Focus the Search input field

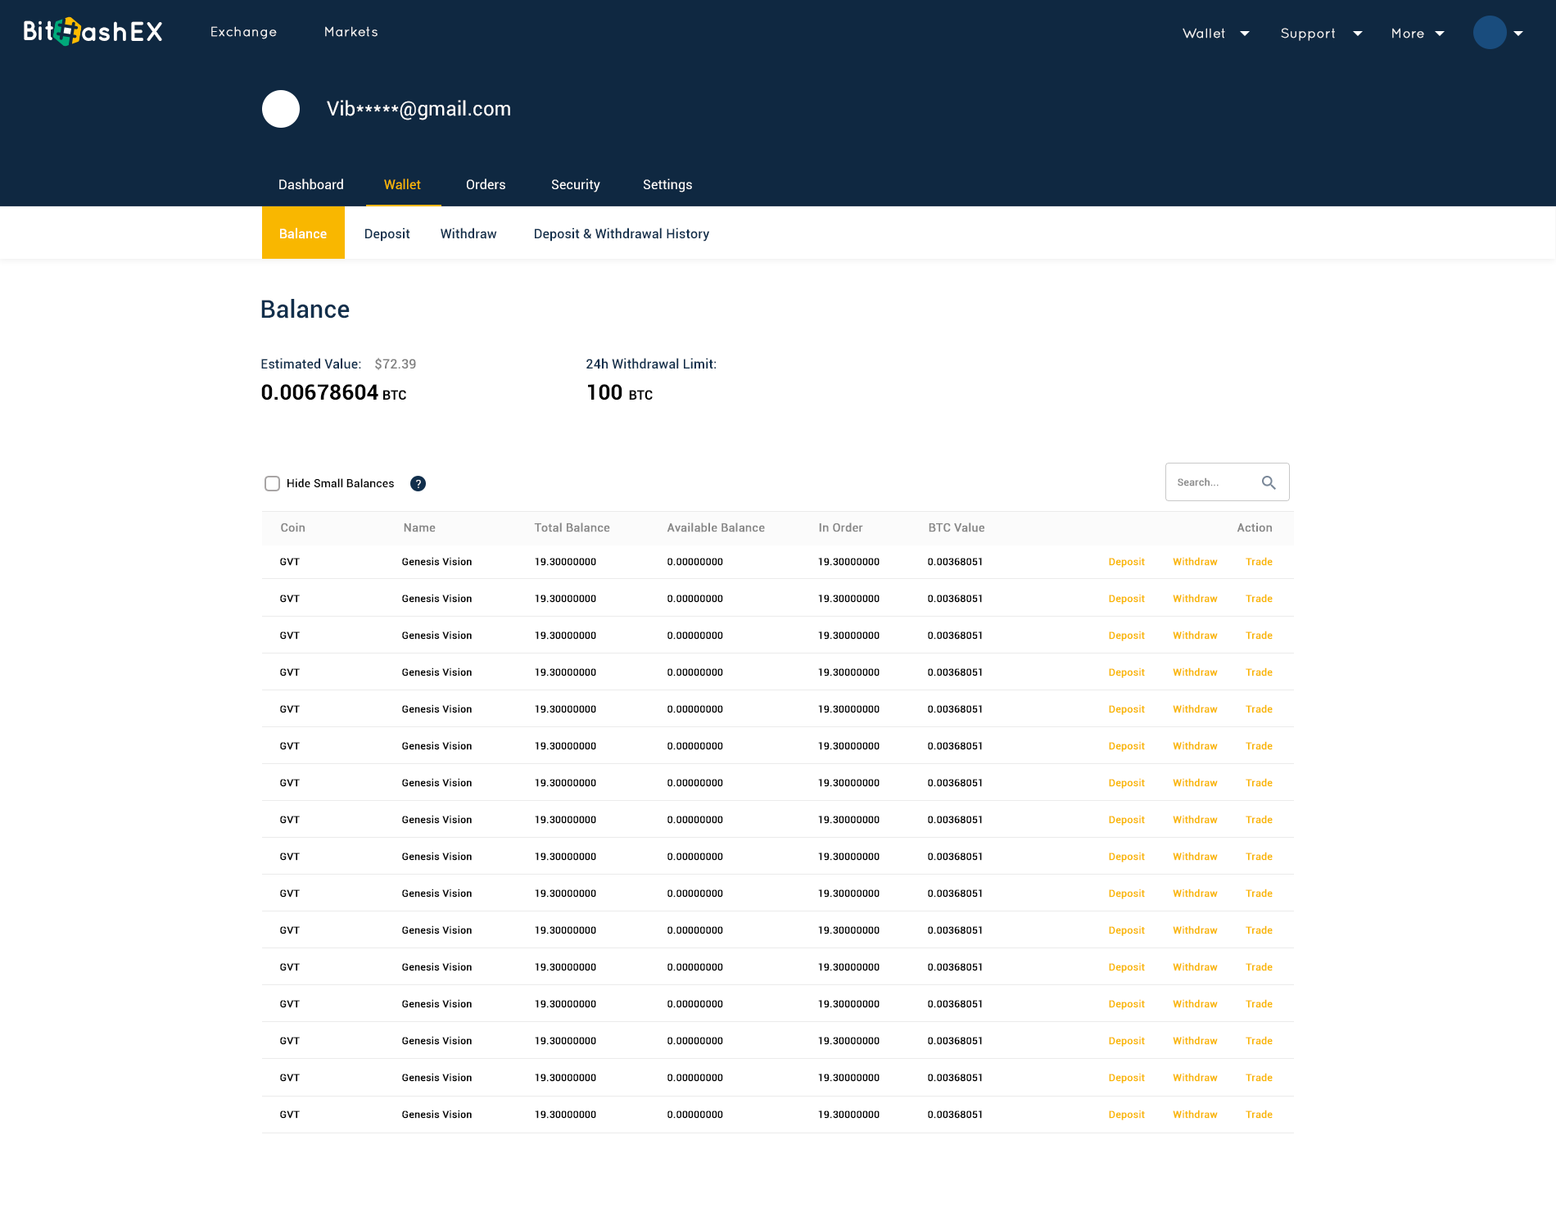pos(1212,482)
